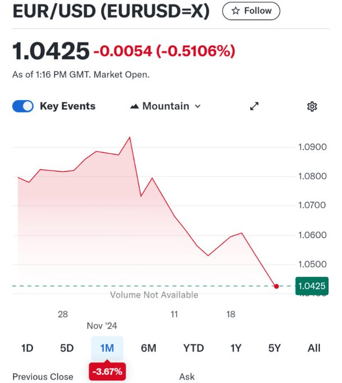This screenshot has width=342, height=383.
Task: Select the 1M time range
Action: (107, 348)
